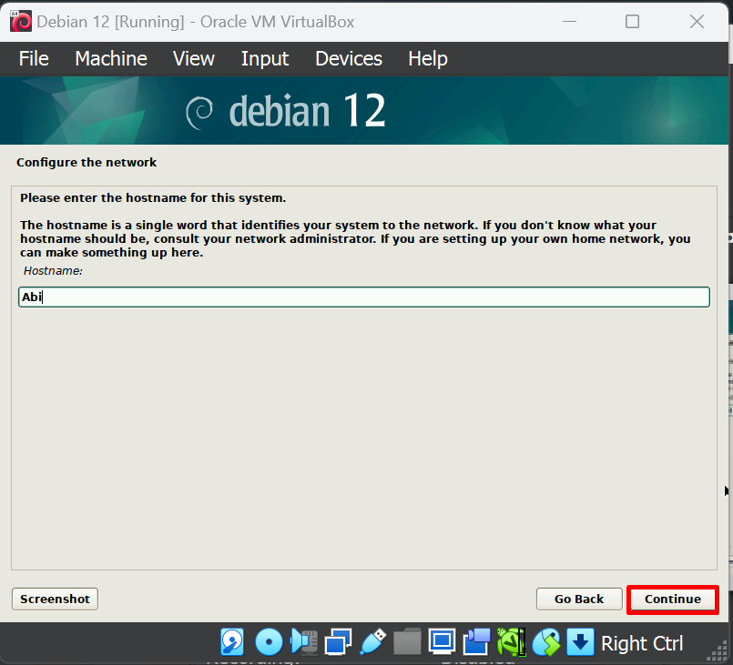Open the Help menu
This screenshot has width=733, height=665.
(428, 59)
